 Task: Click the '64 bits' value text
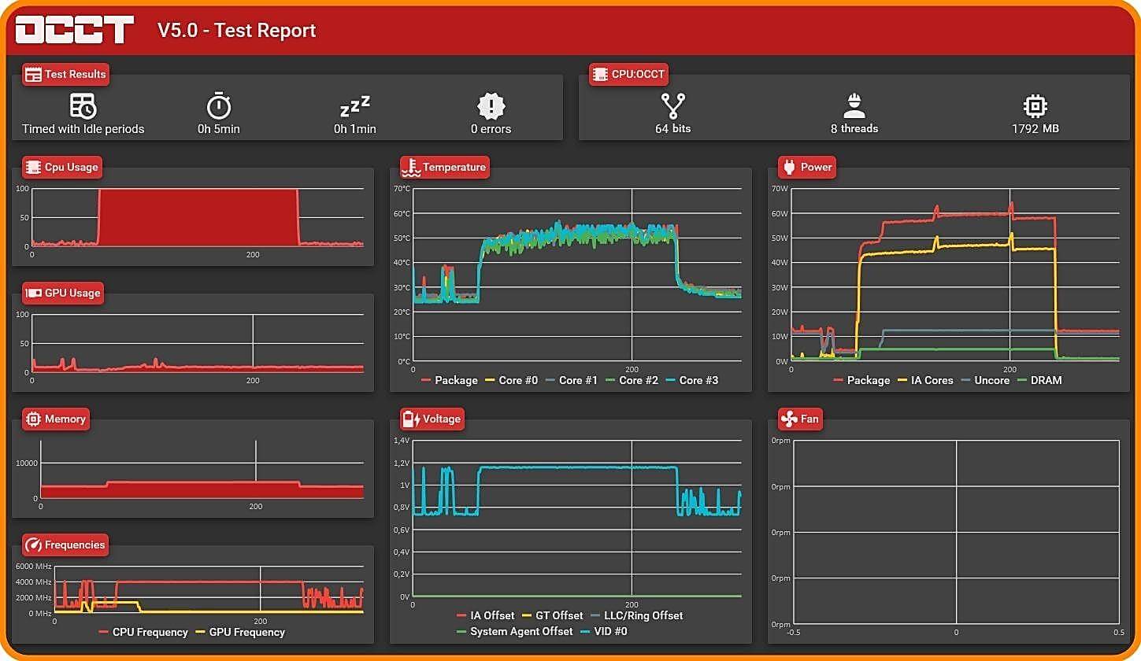coord(673,128)
